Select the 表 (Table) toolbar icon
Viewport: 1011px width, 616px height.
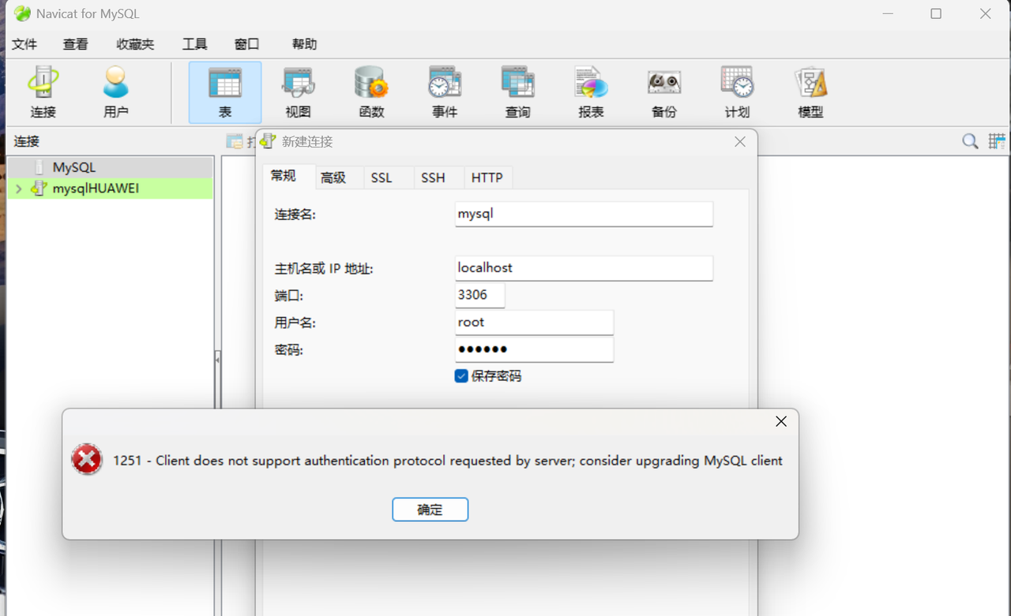coord(225,92)
